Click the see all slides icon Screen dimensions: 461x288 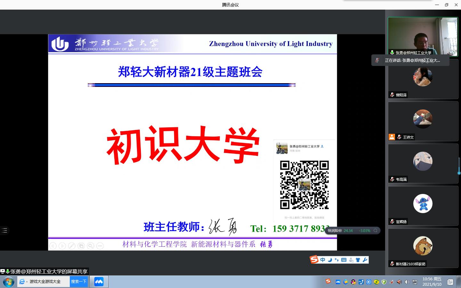tap(81, 246)
